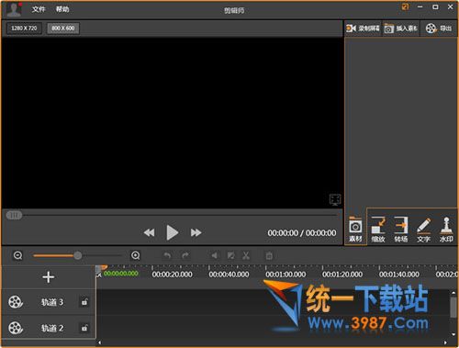Toggle the lock on 轨道 3
The width and height of the screenshot is (459, 348).
(x=84, y=302)
